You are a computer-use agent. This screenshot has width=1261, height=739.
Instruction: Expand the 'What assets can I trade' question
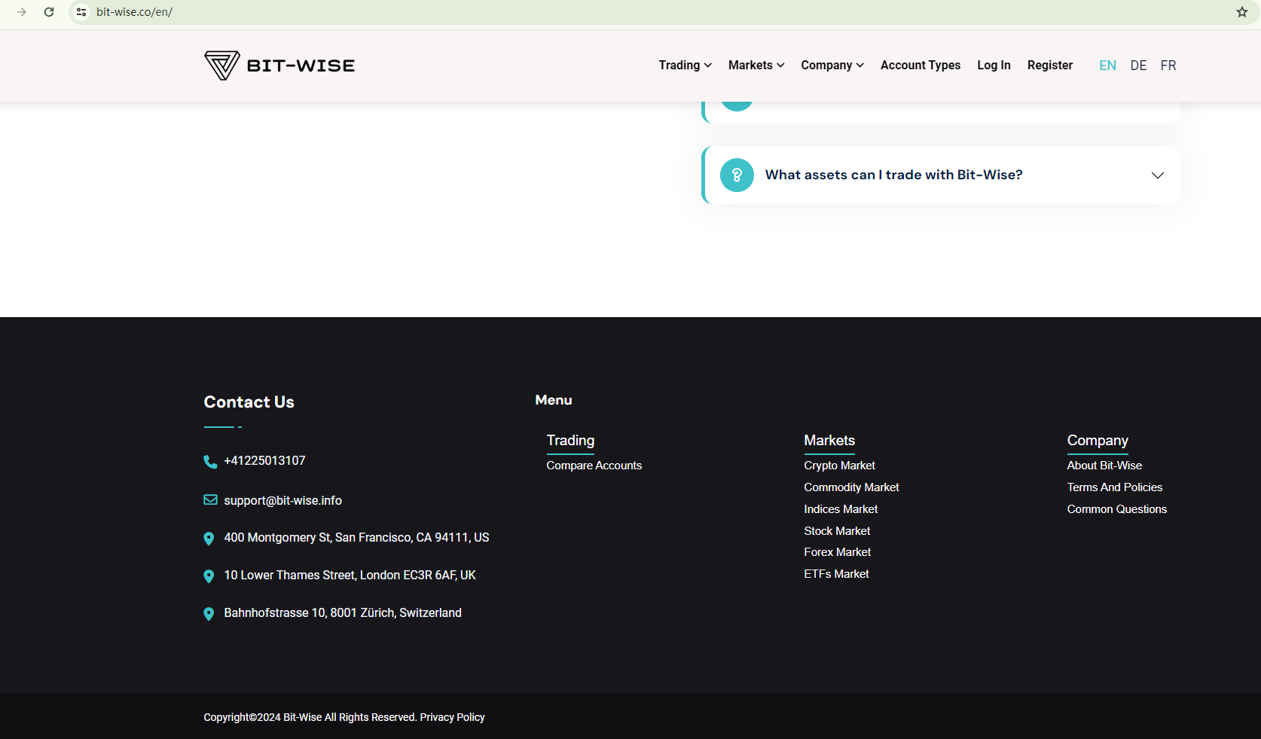[1157, 176]
